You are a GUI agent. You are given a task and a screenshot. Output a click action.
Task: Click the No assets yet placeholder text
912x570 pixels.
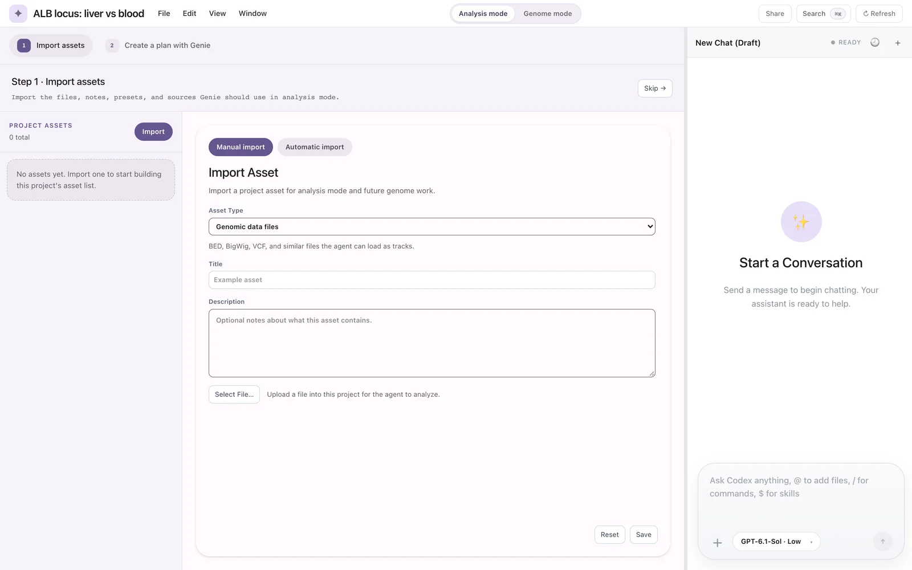coord(91,180)
